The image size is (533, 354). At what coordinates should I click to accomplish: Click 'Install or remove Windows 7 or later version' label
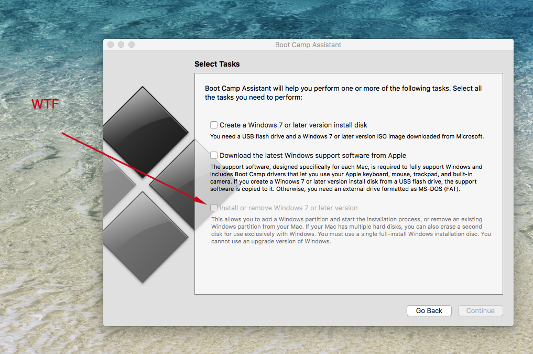[x=289, y=208]
